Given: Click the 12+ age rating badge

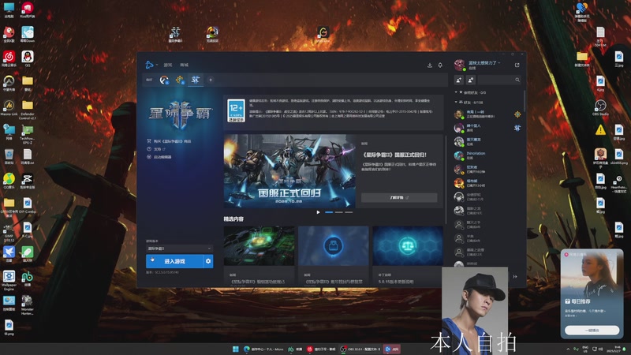Looking at the screenshot, I should click(236, 110).
